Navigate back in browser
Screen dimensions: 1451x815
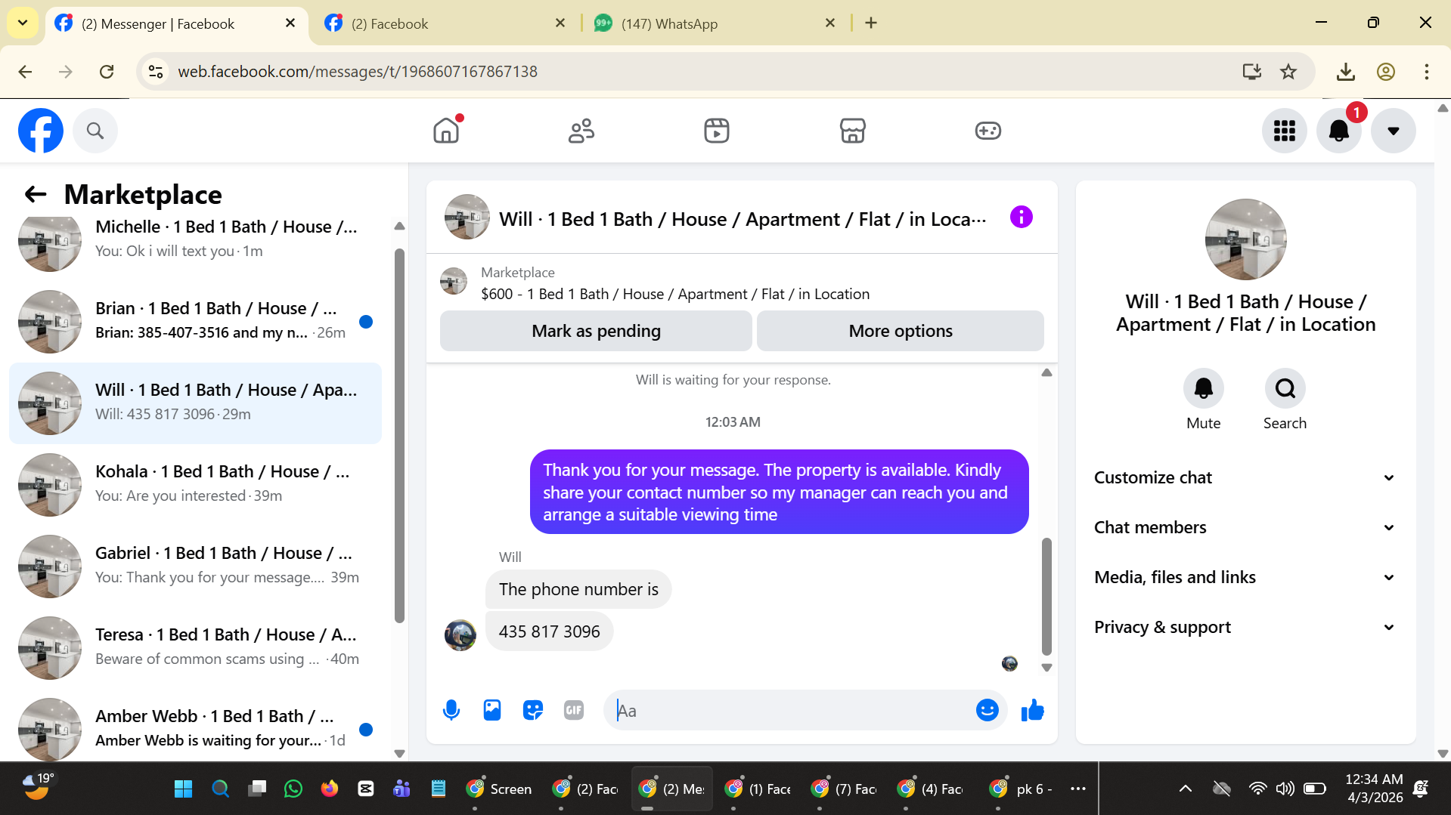(x=25, y=72)
